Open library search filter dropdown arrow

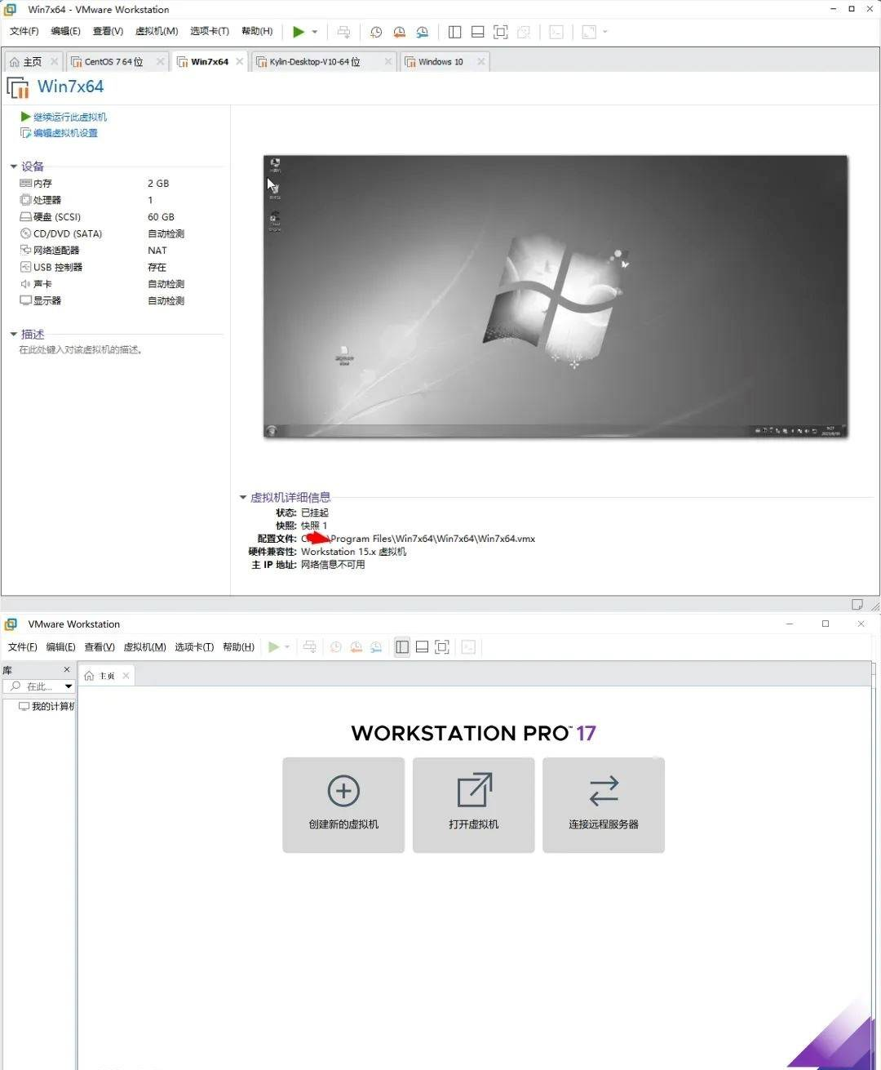point(69,686)
